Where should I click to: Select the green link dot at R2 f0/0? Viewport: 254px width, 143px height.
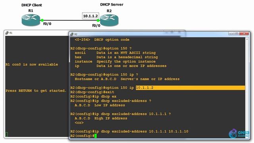98,20
